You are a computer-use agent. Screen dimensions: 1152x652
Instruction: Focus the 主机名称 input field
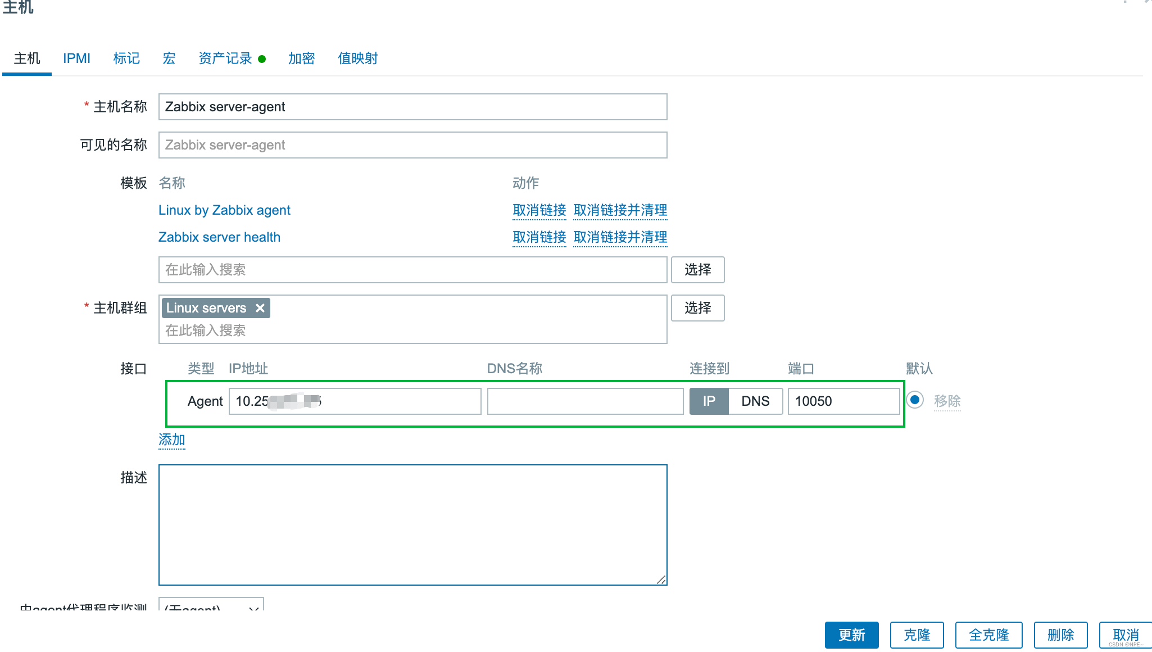coord(413,107)
